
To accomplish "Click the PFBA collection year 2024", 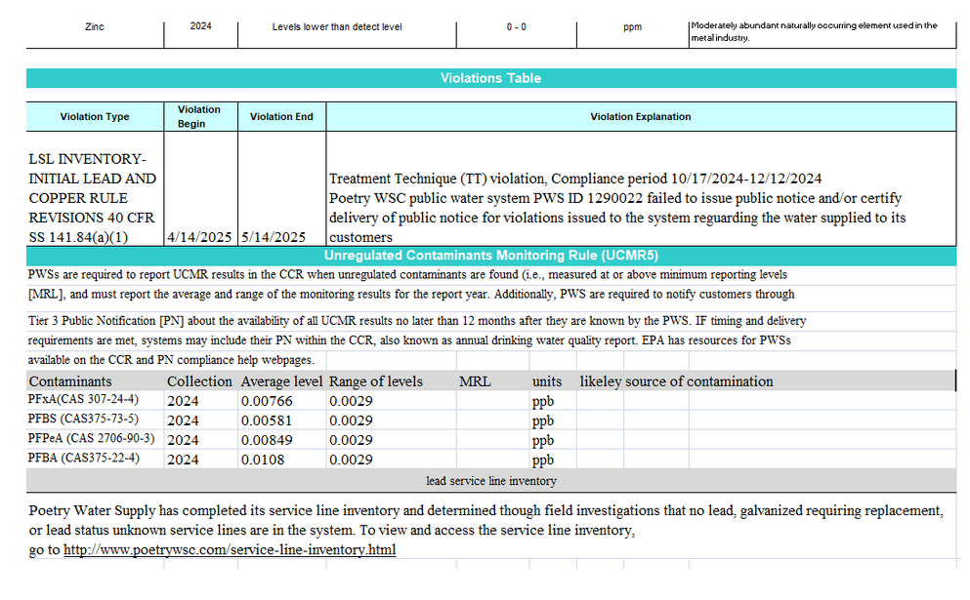I will (183, 460).
